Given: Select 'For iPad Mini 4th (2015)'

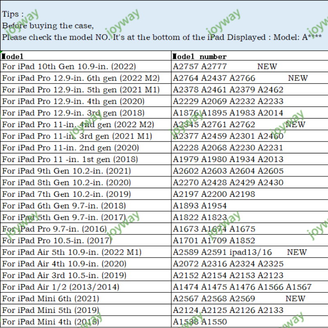Looking at the screenshot, I should [x=86, y=322].
